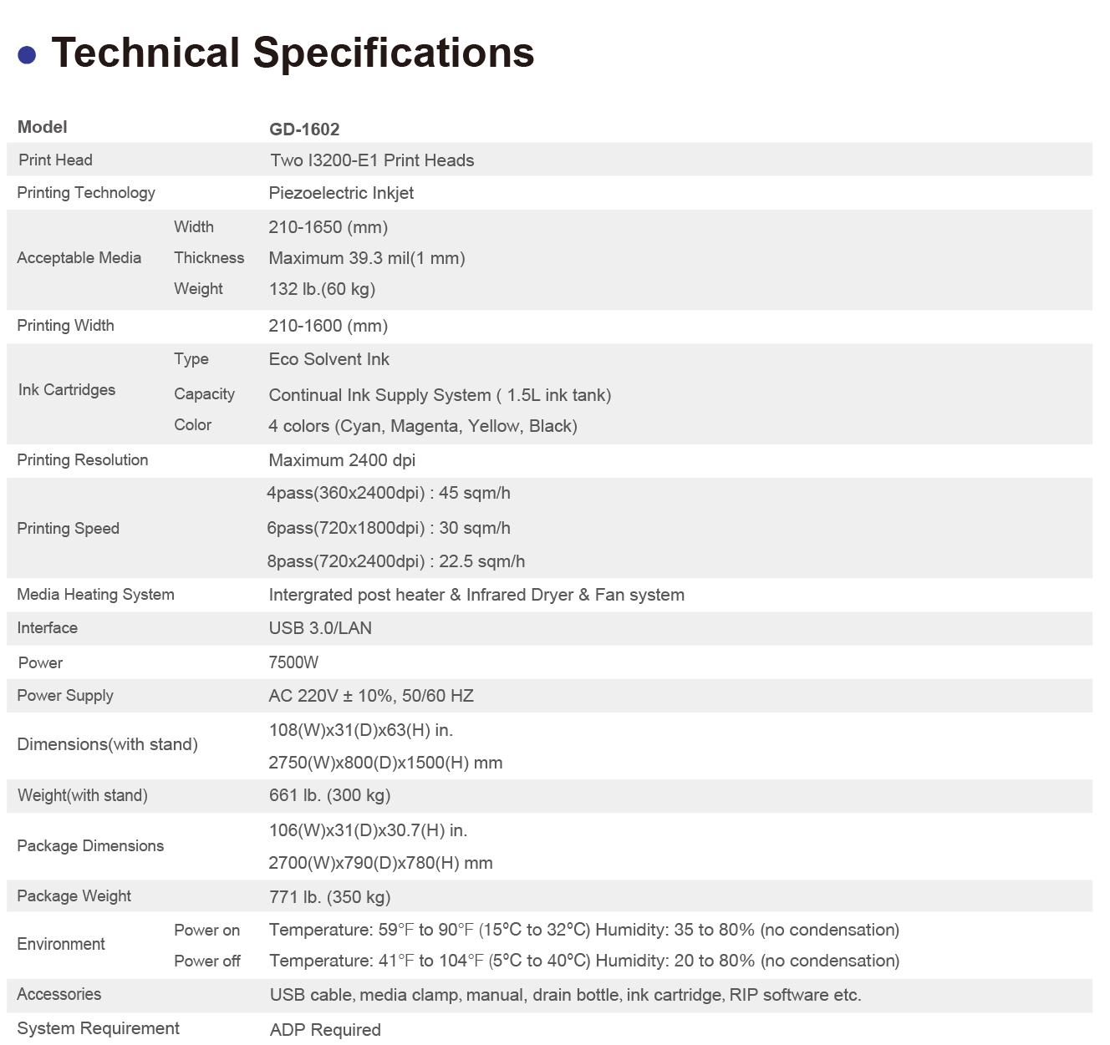
Task: Click the Technical Specifications heading
Action: [x=293, y=53]
